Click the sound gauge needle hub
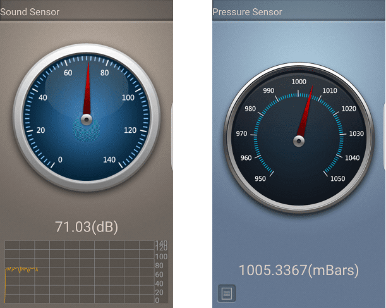Viewport: 386px width, 308px height. point(87,120)
